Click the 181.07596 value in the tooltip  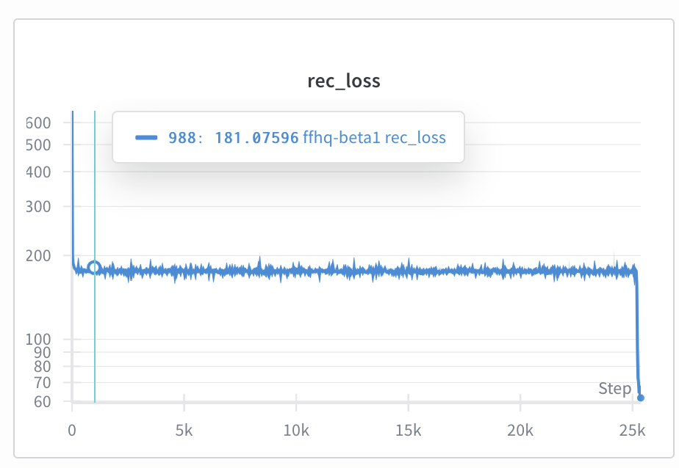click(256, 137)
